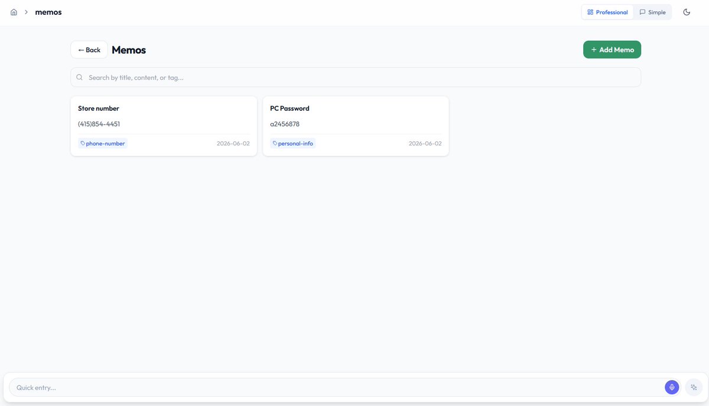Go to the home icon in breadcrumb
This screenshot has width=709, height=406.
pos(14,12)
